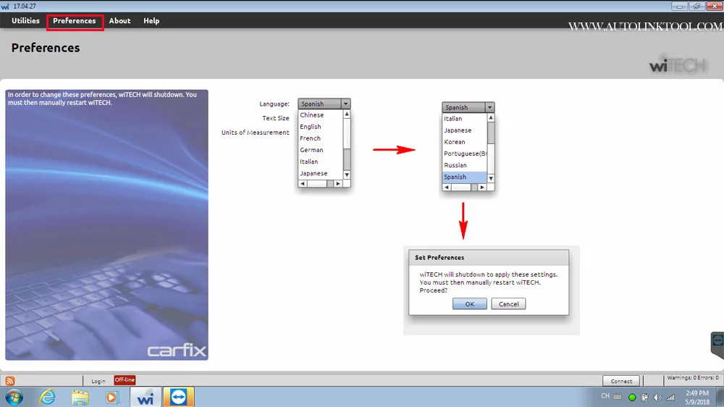Select highlighted Spanish list entry

[464, 177]
